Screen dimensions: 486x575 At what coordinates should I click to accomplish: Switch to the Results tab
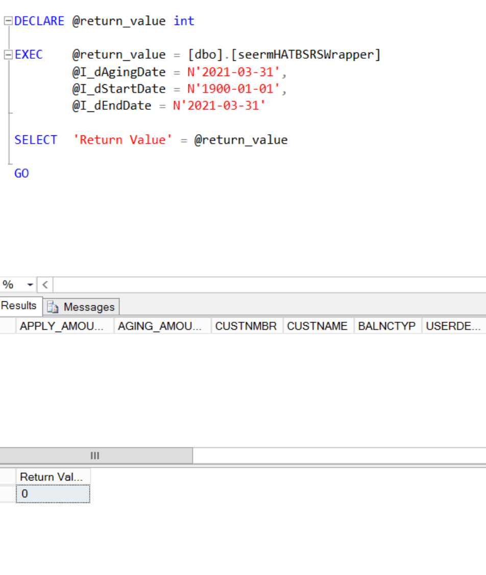point(19,305)
